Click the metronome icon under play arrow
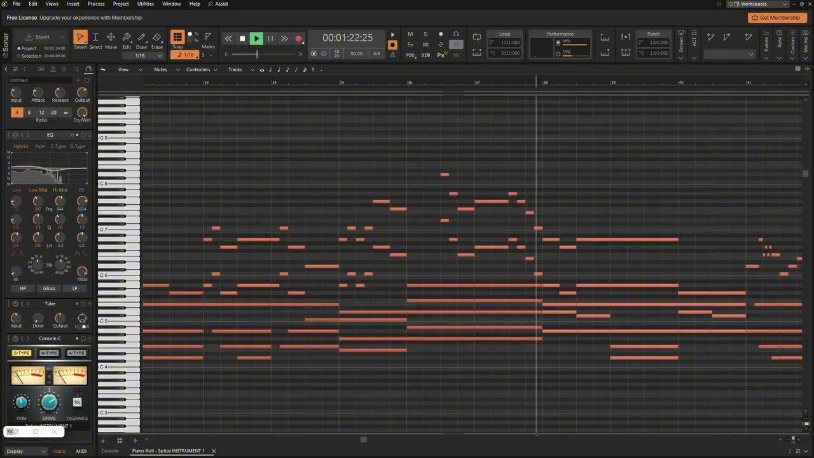The width and height of the screenshot is (814, 458). point(392,55)
